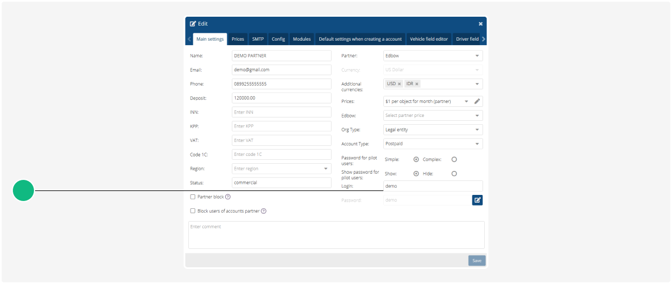Viewport: 672px width, 284px height.
Task: Check Block users of accounts partner
Action: coord(193,211)
